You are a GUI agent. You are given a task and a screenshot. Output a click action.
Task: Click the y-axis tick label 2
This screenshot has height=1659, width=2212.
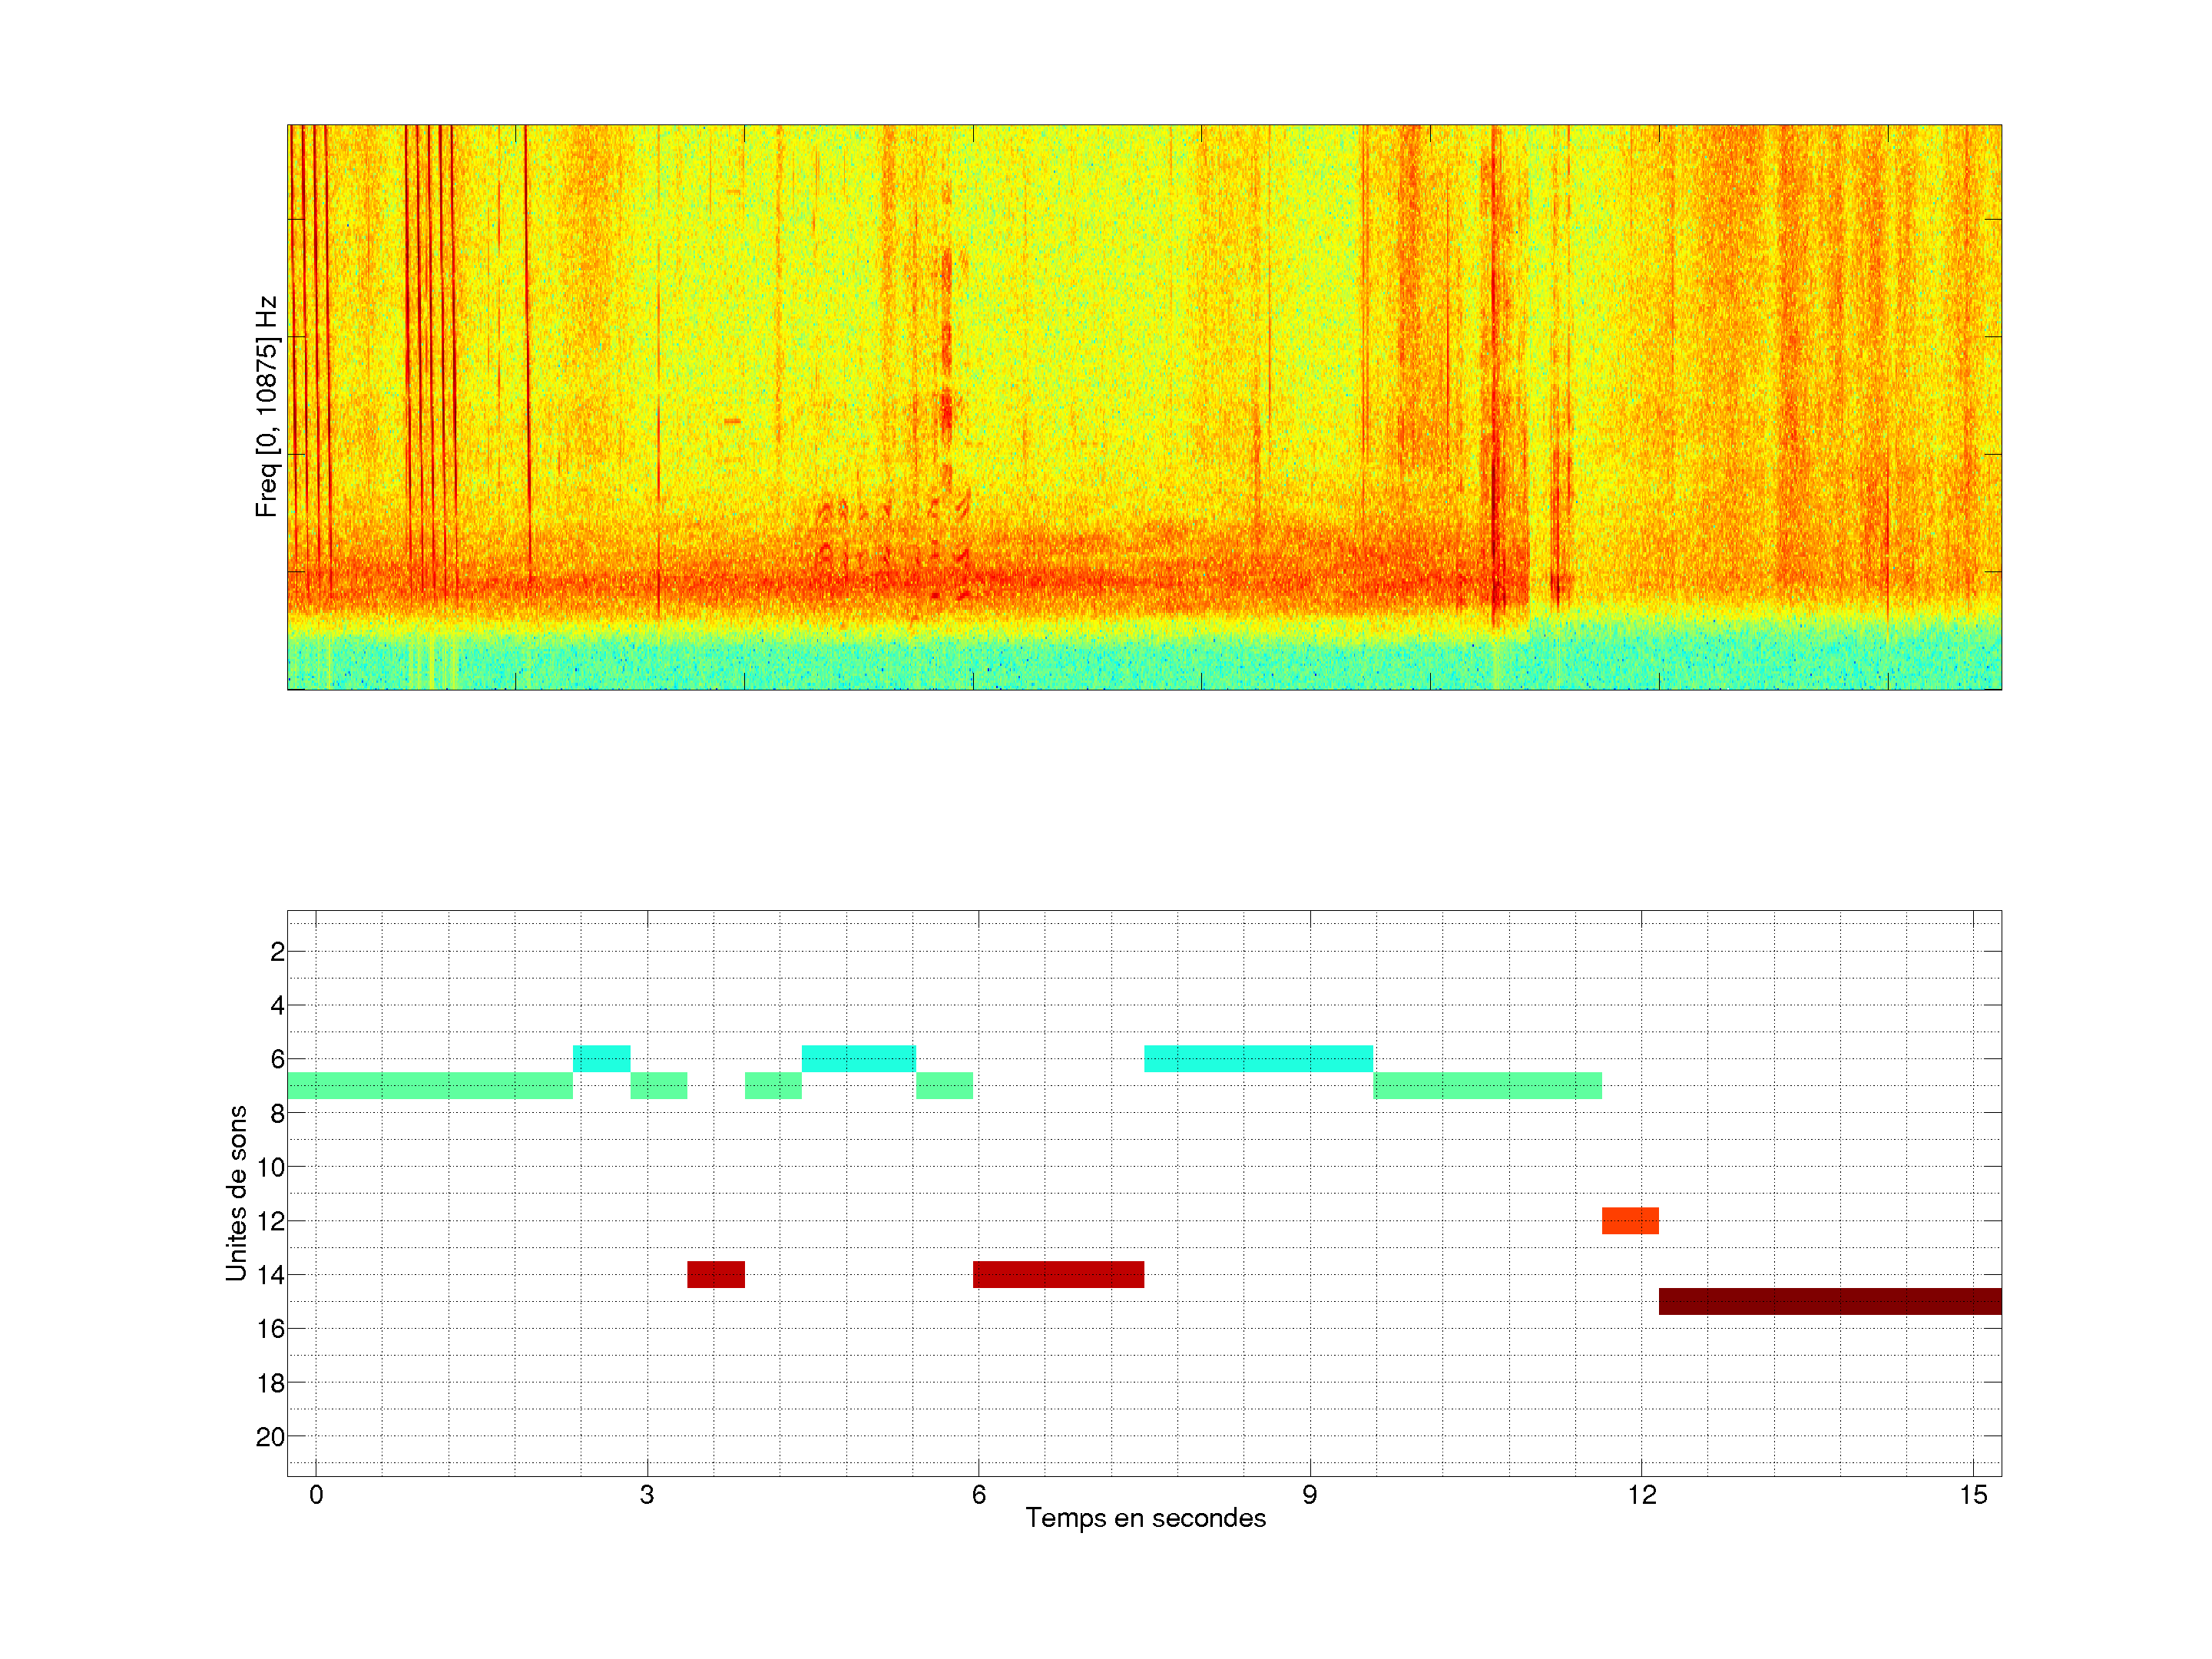coord(277,952)
